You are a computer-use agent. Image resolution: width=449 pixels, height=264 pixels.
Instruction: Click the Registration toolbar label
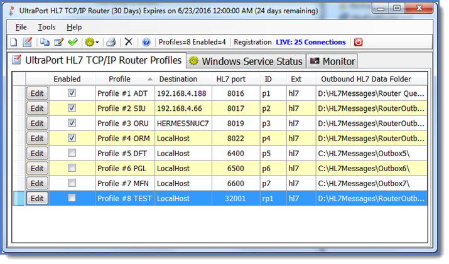[x=252, y=42]
